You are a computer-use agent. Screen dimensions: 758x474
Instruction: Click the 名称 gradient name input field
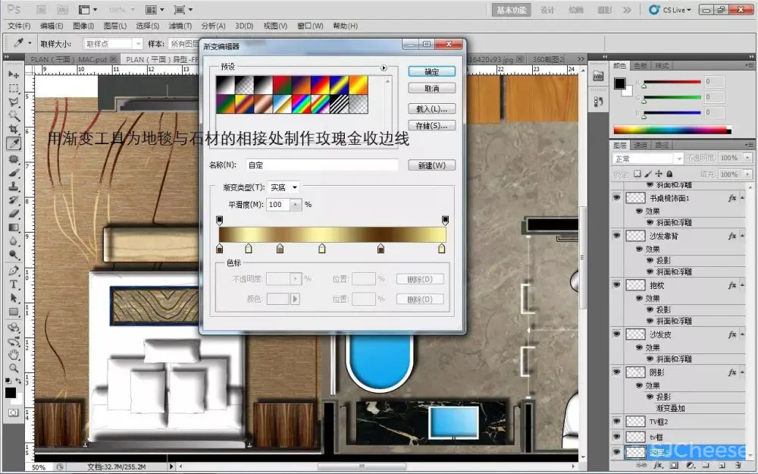(321, 165)
